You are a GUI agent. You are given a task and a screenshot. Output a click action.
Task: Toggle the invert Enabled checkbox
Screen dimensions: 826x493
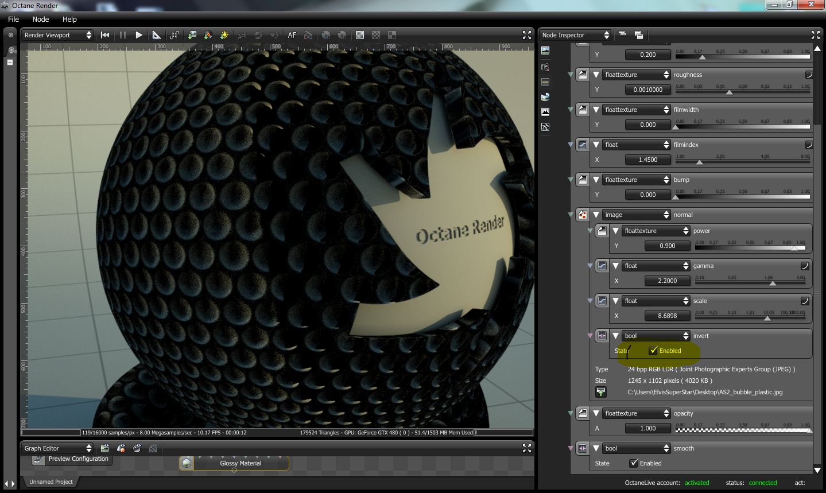point(653,351)
